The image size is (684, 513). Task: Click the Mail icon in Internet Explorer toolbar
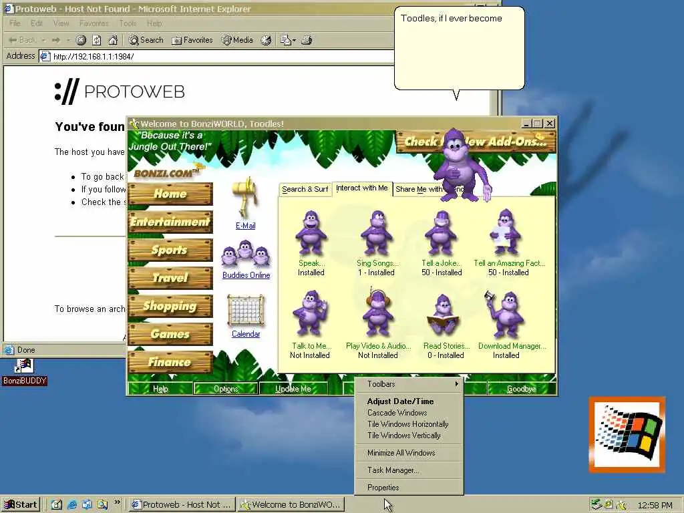pos(285,40)
